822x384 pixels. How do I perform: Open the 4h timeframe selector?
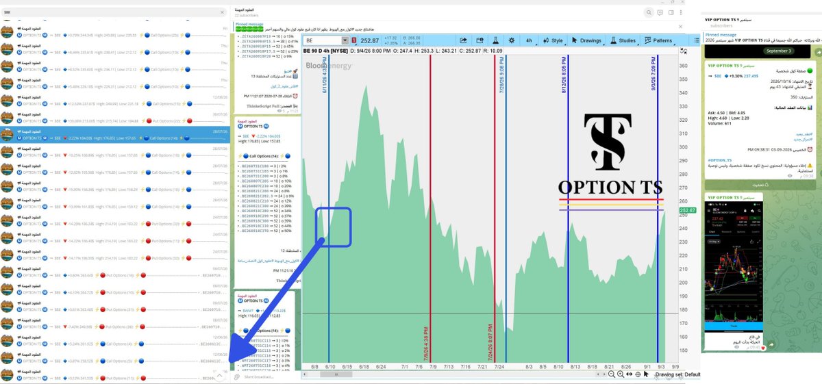coord(529,40)
